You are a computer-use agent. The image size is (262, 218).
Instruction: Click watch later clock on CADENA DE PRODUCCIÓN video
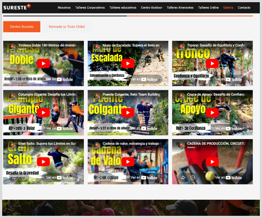coord(193,177)
